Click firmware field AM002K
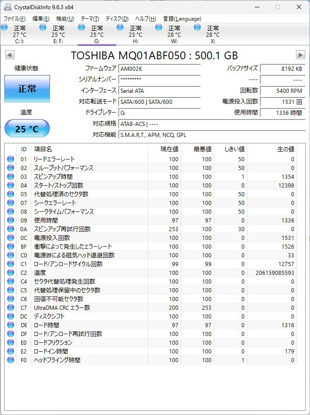The height and width of the screenshot is (415, 310). click(159, 69)
